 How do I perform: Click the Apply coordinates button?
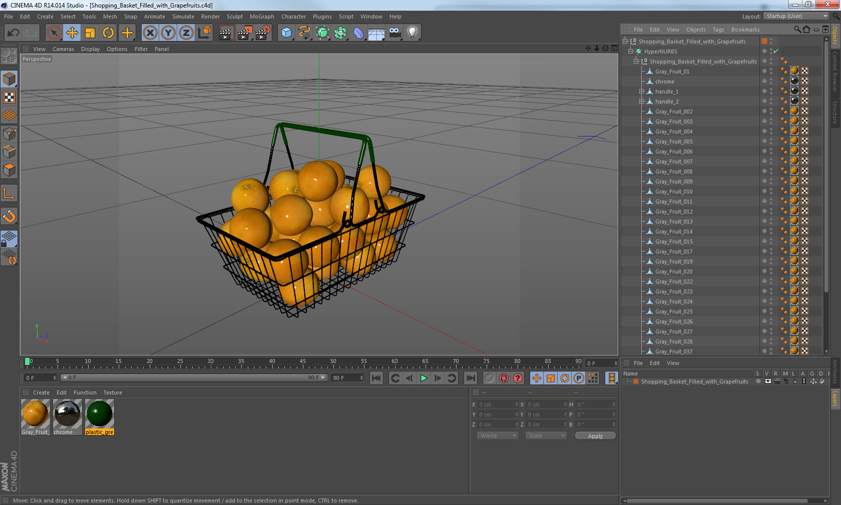[x=595, y=436]
